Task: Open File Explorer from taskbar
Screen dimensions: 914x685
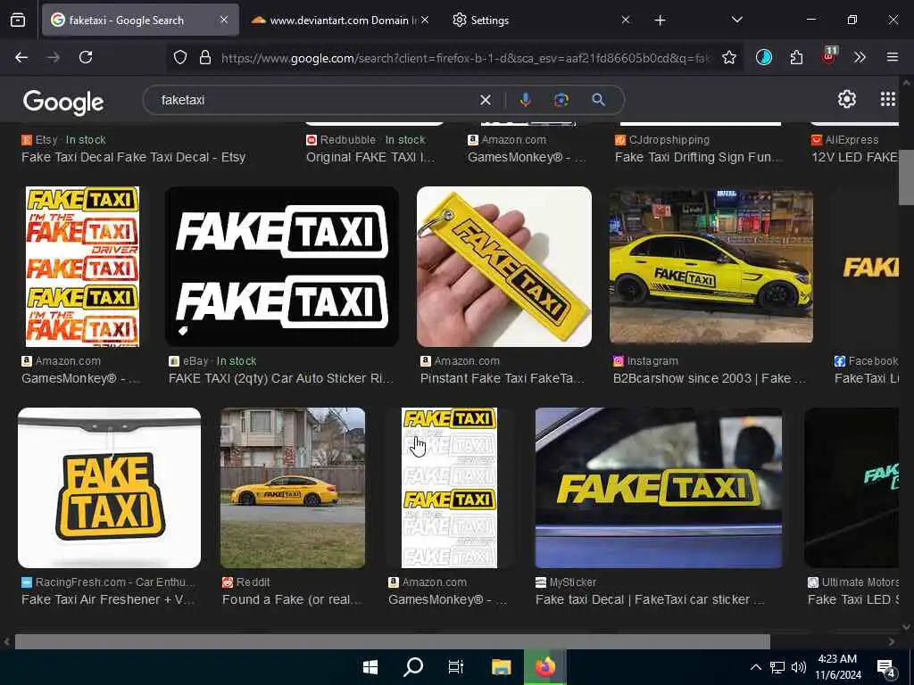Action: point(501,667)
